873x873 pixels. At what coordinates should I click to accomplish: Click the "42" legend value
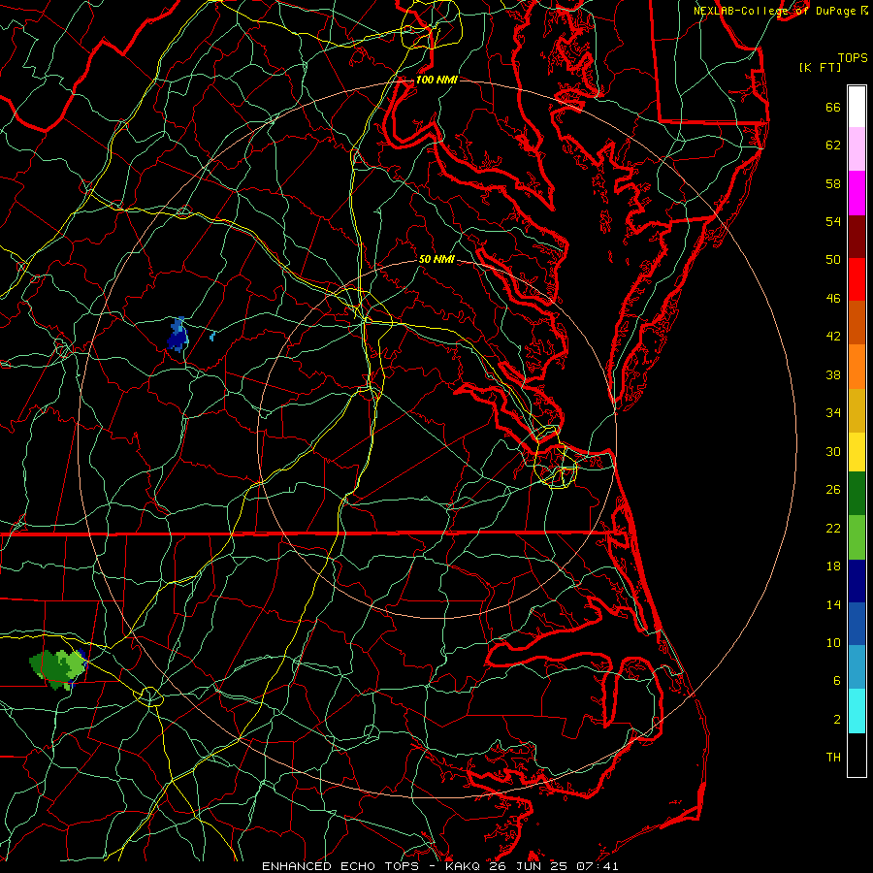[x=833, y=337]
